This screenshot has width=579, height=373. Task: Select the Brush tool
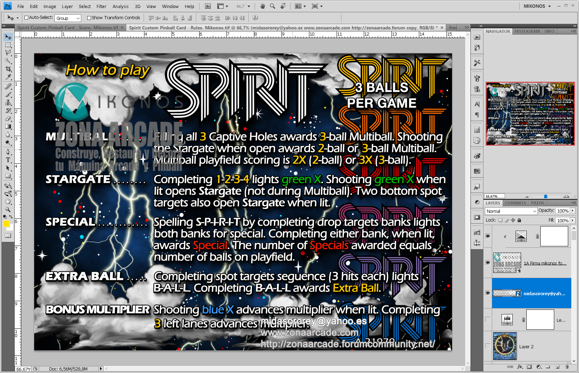pyautogui.click(x=8, y=94)
